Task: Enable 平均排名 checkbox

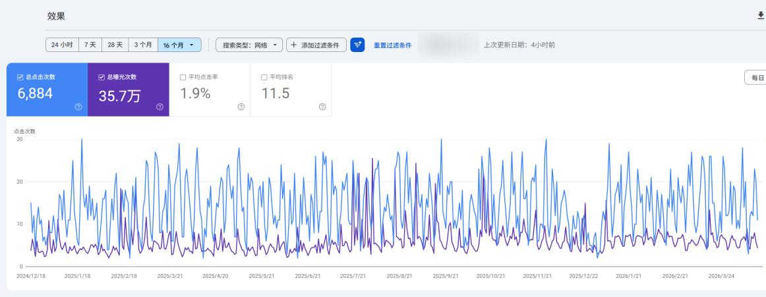Action: click(264, 77)
